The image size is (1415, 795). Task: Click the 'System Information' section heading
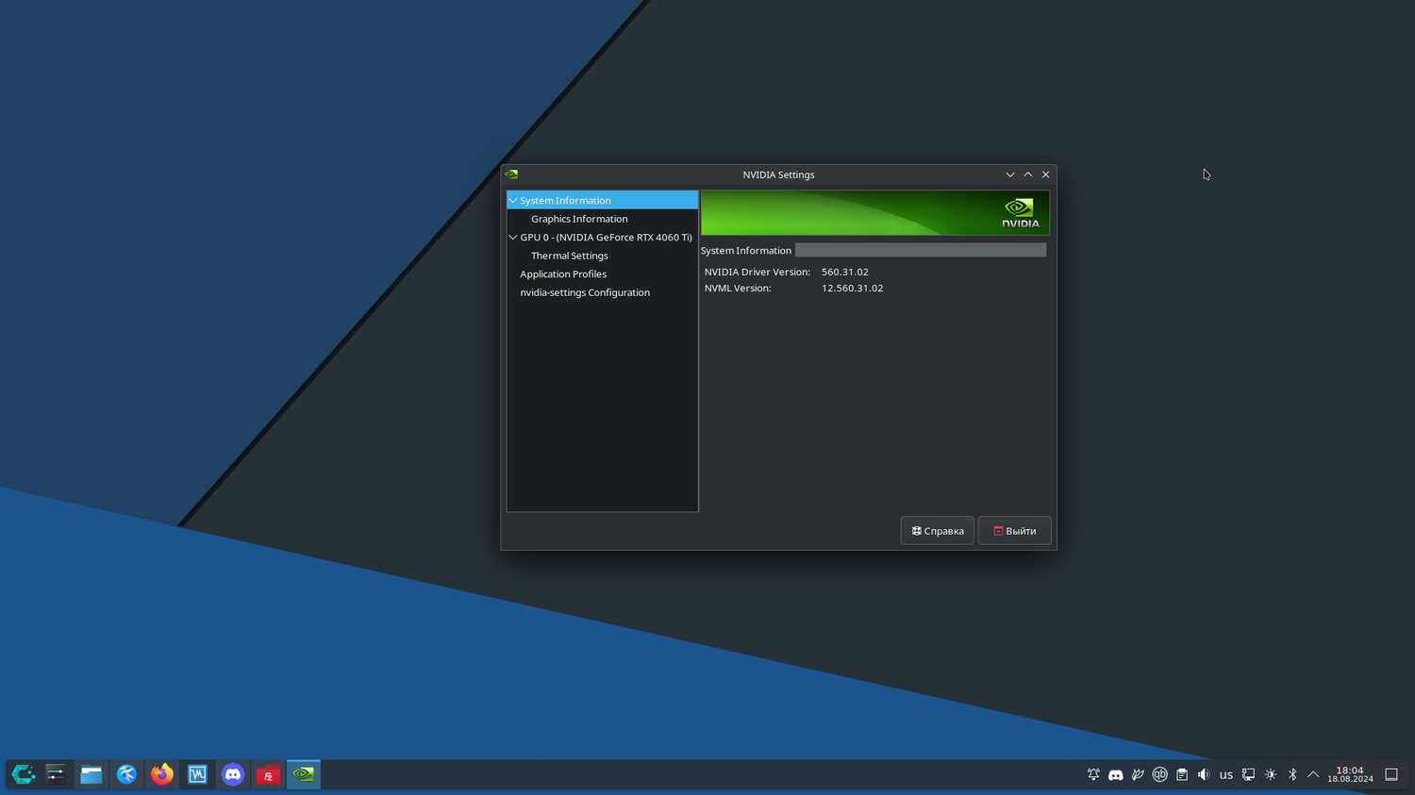[746, 251]
